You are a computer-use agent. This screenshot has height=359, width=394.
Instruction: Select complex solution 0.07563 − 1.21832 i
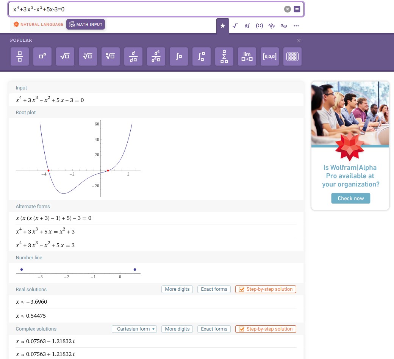tap(45, 341)
